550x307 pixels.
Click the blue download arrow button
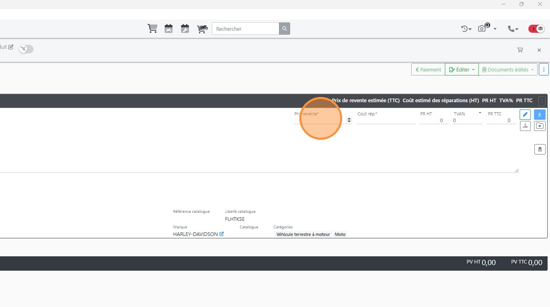[x=540, y=115]
